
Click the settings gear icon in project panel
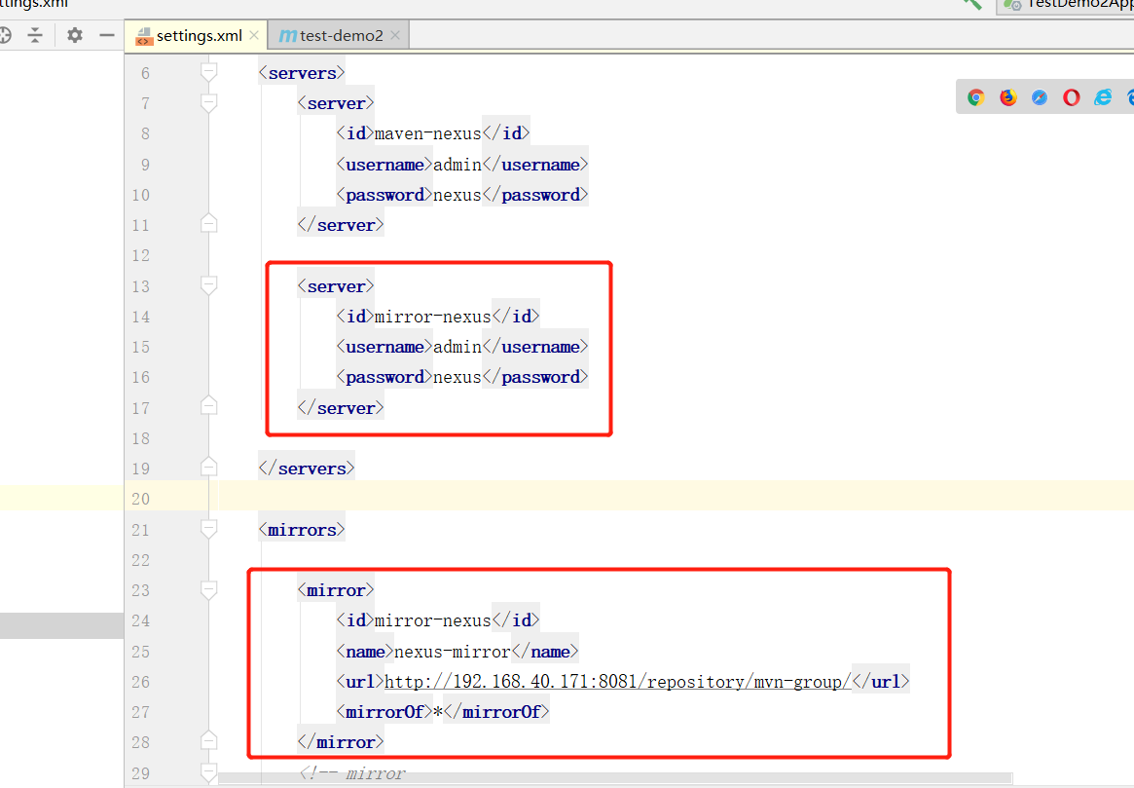(x=75, y=35)
